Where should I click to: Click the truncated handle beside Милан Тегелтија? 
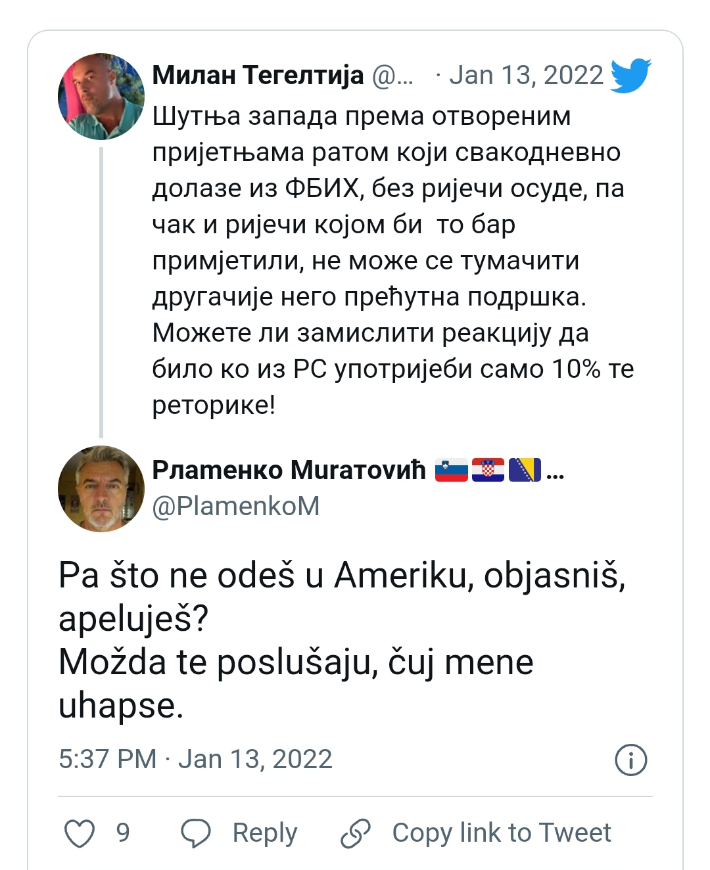[392, 76]
